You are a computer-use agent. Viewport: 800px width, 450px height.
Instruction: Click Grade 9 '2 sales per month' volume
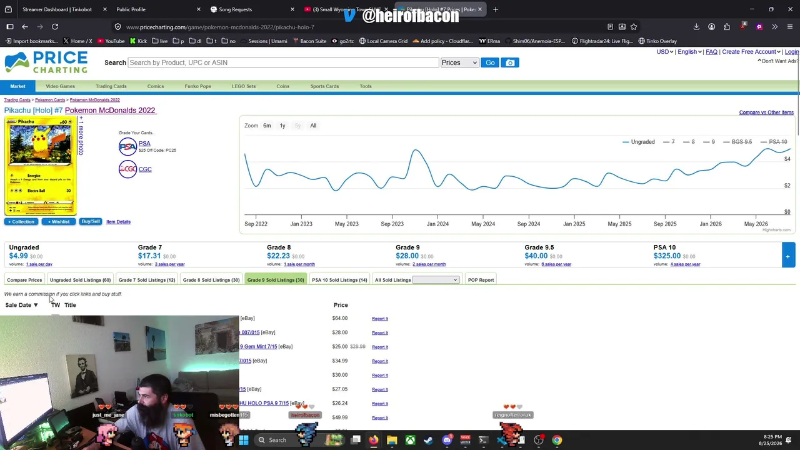pyautogui.click(x=429, y=264)
